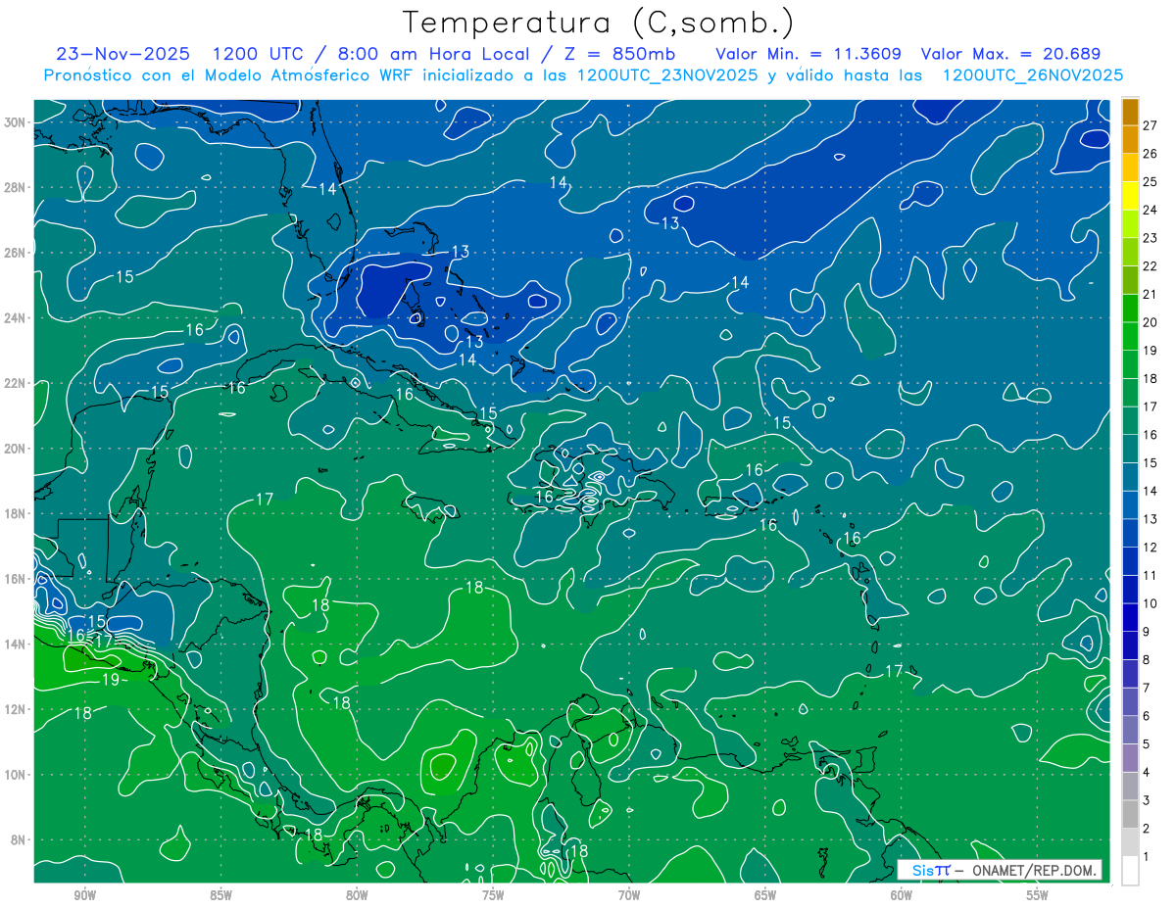The width and height of the screenshot is (1176, 908).
Task: Select the date text 23-Nov-2025
Action: (123, 54)
